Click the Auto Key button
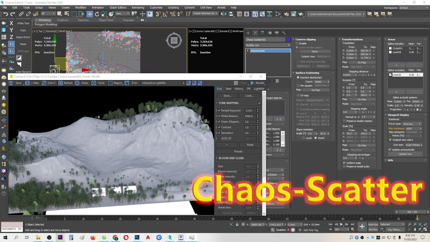430x242 pixels. [x=373, y=224]
